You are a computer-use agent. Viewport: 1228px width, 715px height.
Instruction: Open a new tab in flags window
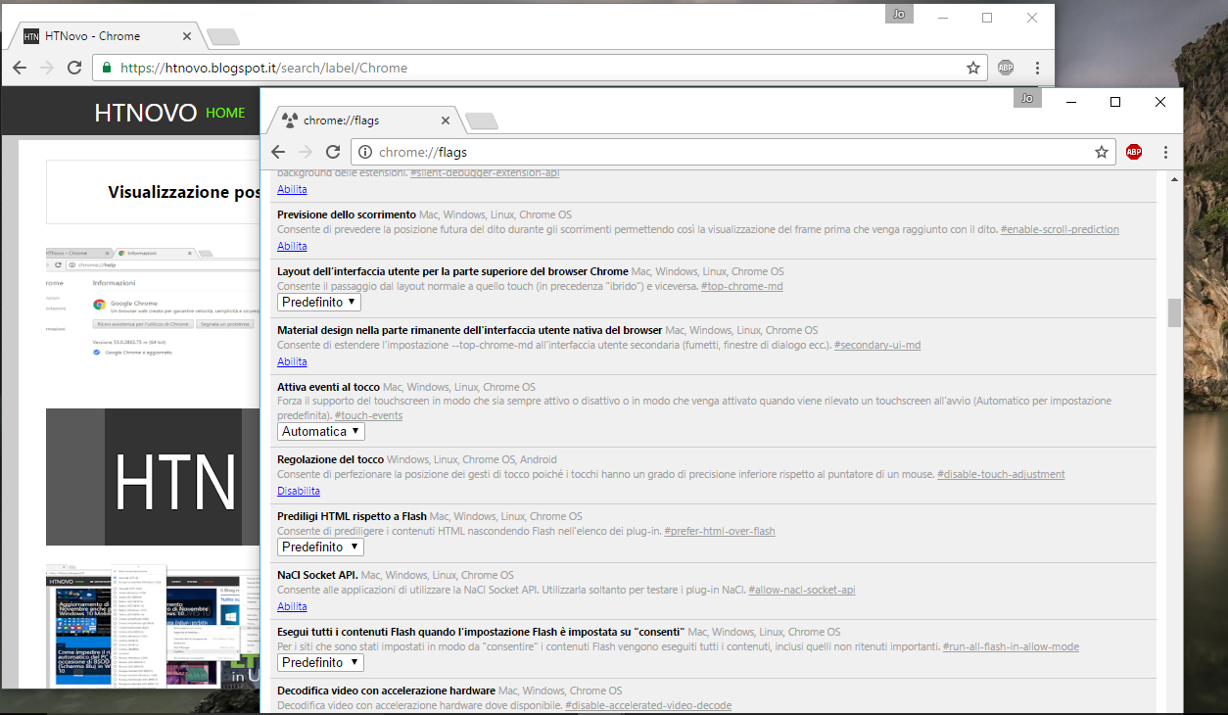tap(481, 121)
